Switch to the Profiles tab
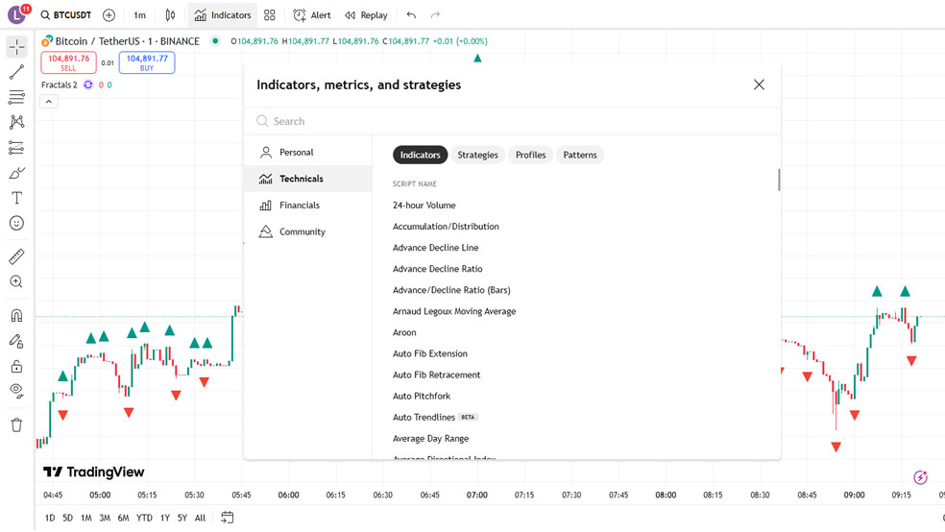 click(x=530, y=155)
